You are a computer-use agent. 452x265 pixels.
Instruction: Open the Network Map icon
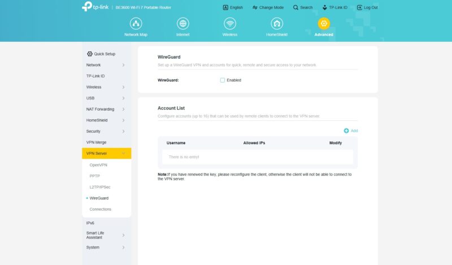[x=136, y=24]
